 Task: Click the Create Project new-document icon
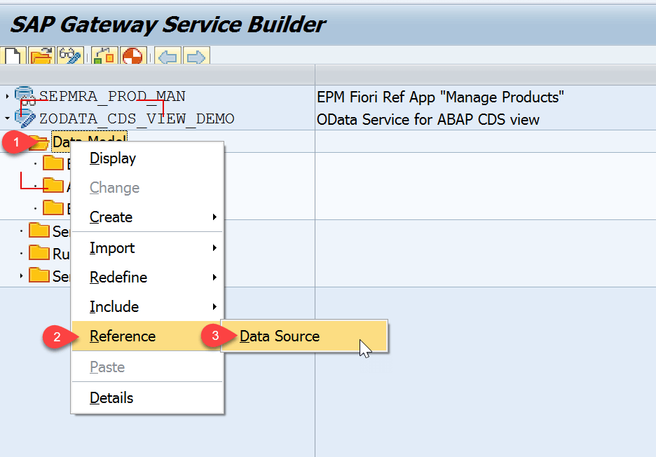[x=13, y=55]
